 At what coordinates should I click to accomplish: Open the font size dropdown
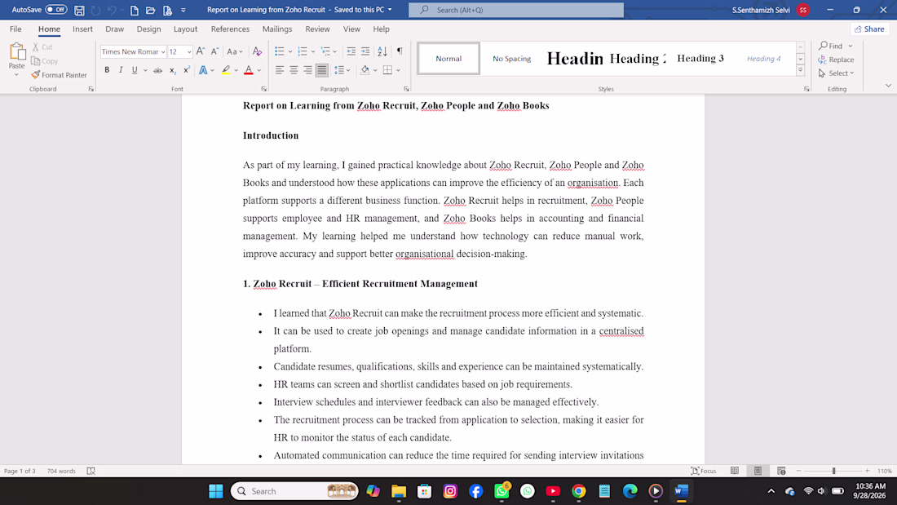189,52
